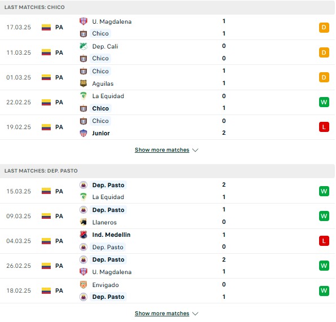
Task: Click the Colombia flag on the 17.03.25 row
Action: click(46, 28)
